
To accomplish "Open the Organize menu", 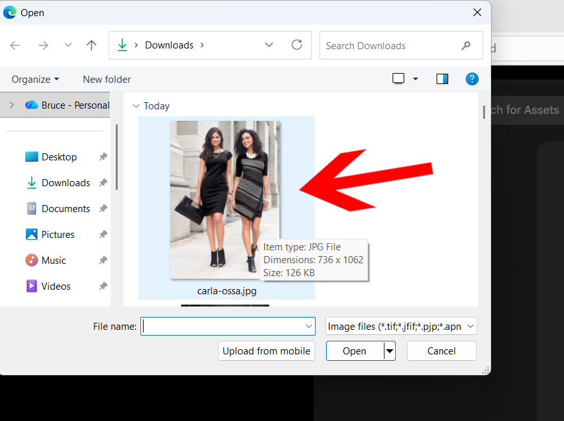I will (35, 79).
